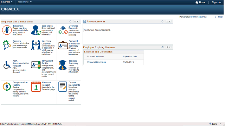Open the Web Clock person icon
This screenshot has height=126, width=225.
coord(36,30)
